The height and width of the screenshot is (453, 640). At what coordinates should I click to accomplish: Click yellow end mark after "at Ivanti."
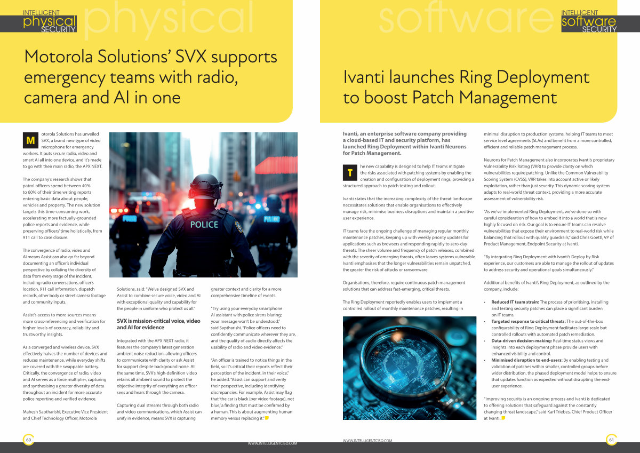point(504,418)
